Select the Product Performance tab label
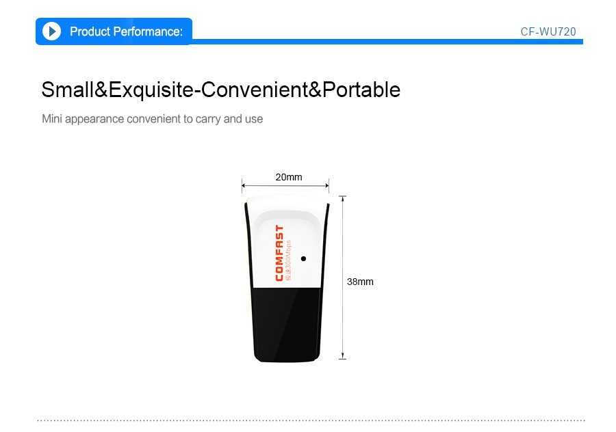Image resolution: width=616 pixels, height=432 pixels. click(x=126, y=31)
